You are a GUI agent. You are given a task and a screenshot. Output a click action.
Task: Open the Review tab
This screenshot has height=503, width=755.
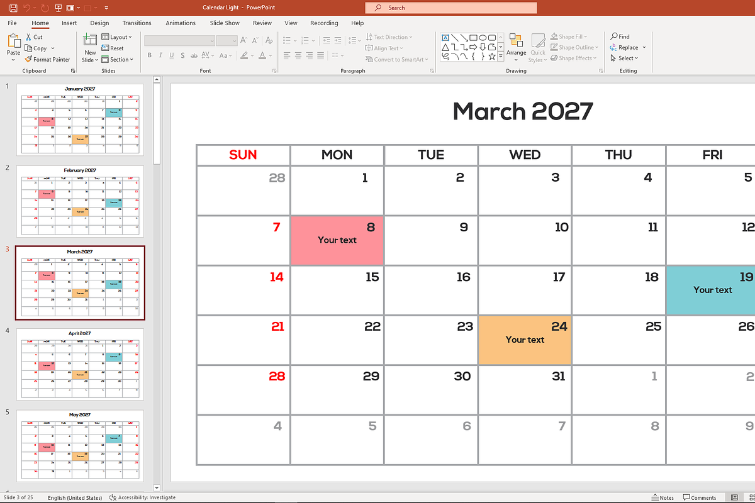[x=262, y=23]
